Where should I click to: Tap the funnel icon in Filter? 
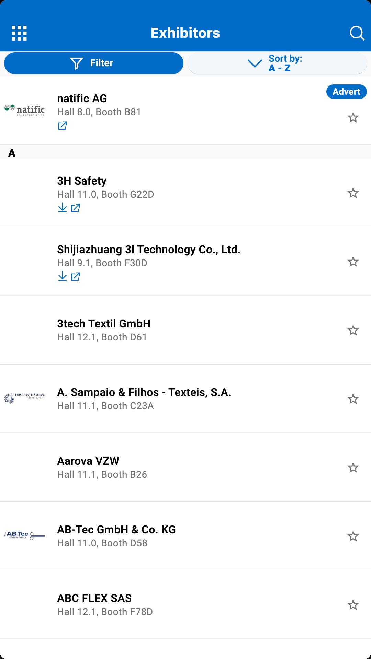point(76,63)
